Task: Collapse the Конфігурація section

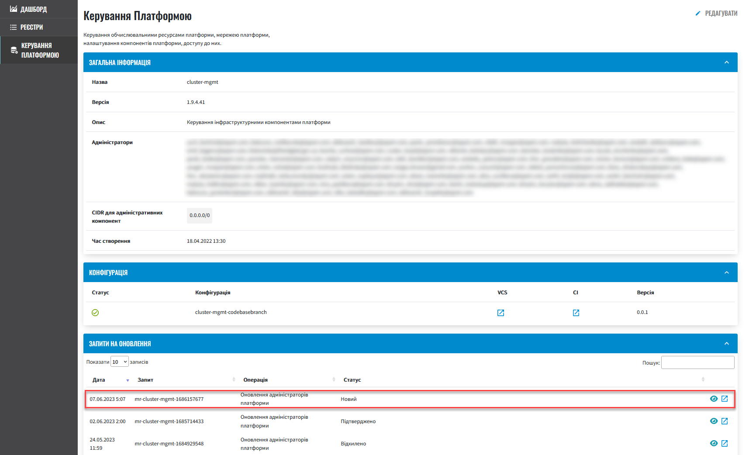Action: 726,272
